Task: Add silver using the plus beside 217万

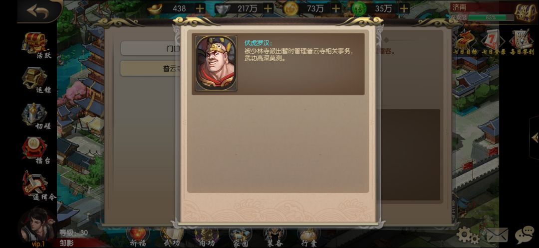Action: (x=268, y=8)
